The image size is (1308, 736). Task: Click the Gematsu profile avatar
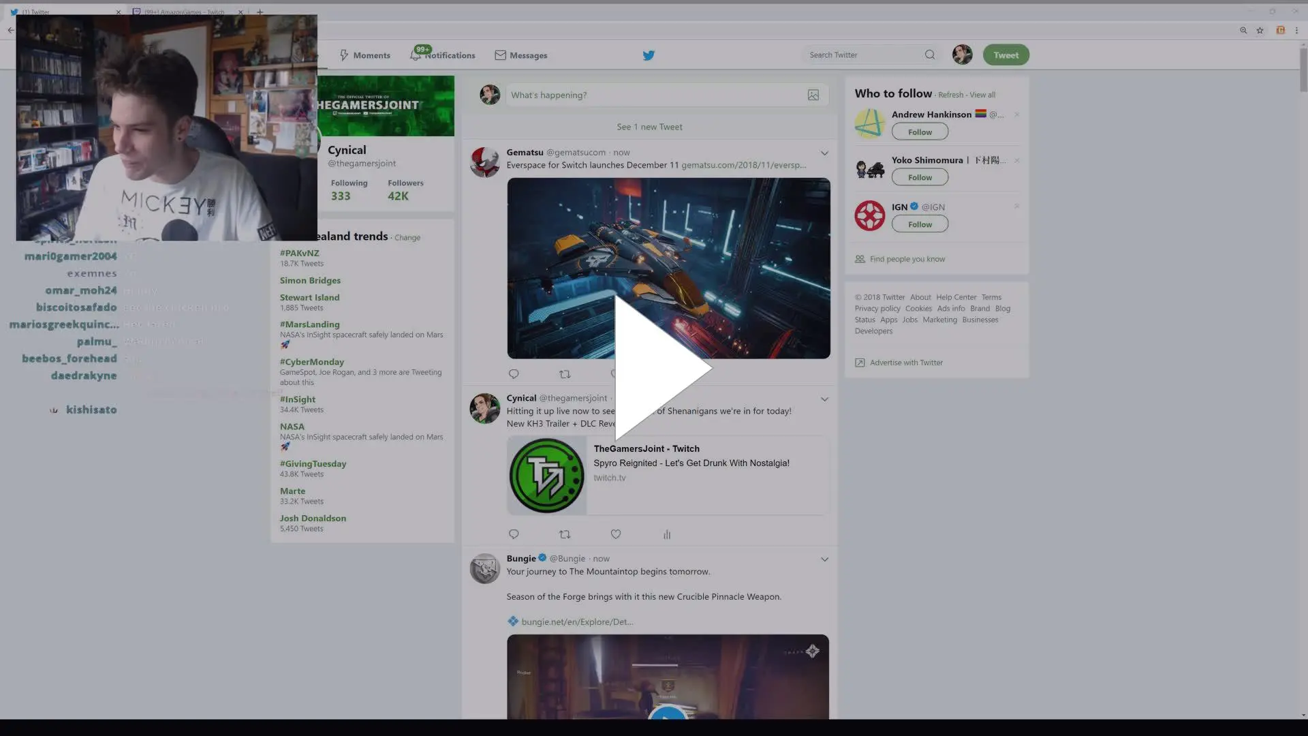[x=485, y=162]
